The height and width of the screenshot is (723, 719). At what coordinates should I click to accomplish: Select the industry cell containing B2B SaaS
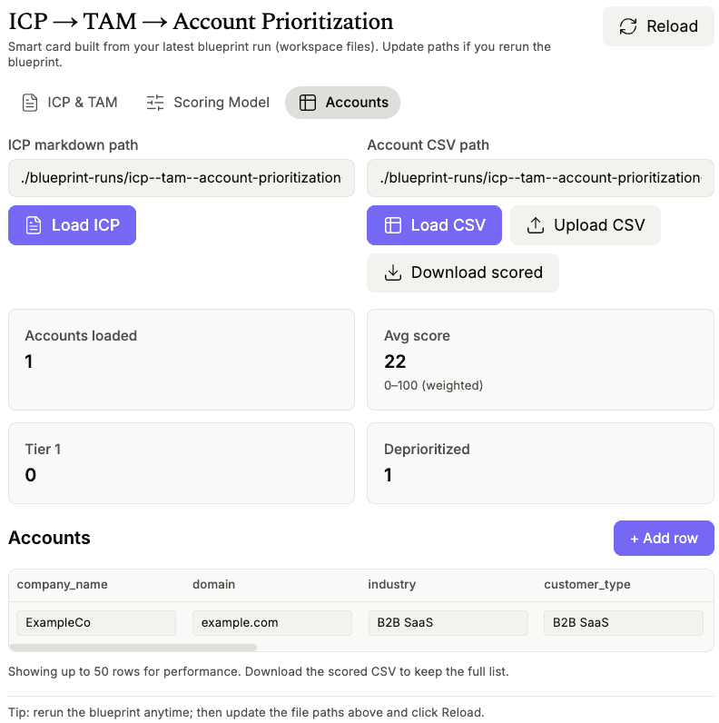(448, 623)
